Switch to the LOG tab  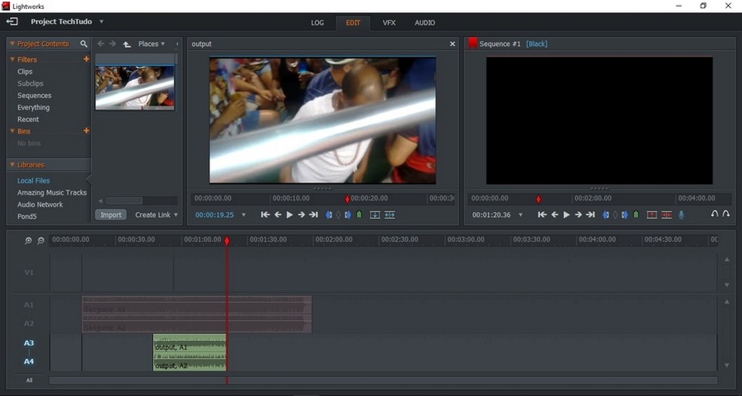pyautogui.click(x=317, y=23)
